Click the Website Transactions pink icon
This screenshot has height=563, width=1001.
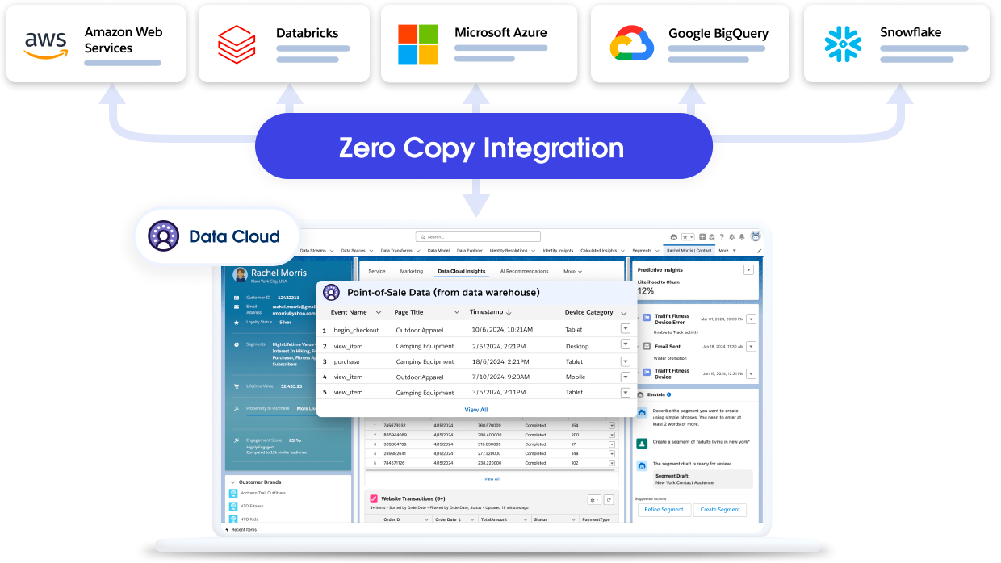coord(374,498)
